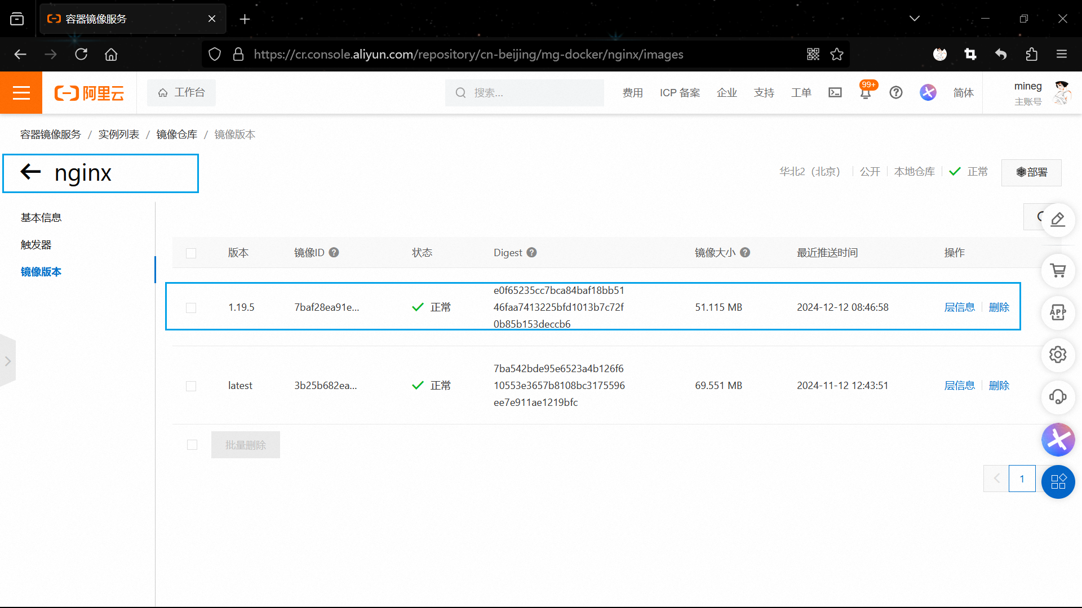
Task: Go to the previous page of results
Action: (996, 479)
